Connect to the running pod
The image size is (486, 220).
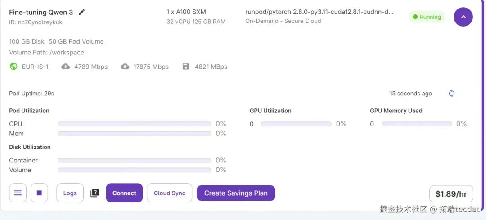point(124,193)
